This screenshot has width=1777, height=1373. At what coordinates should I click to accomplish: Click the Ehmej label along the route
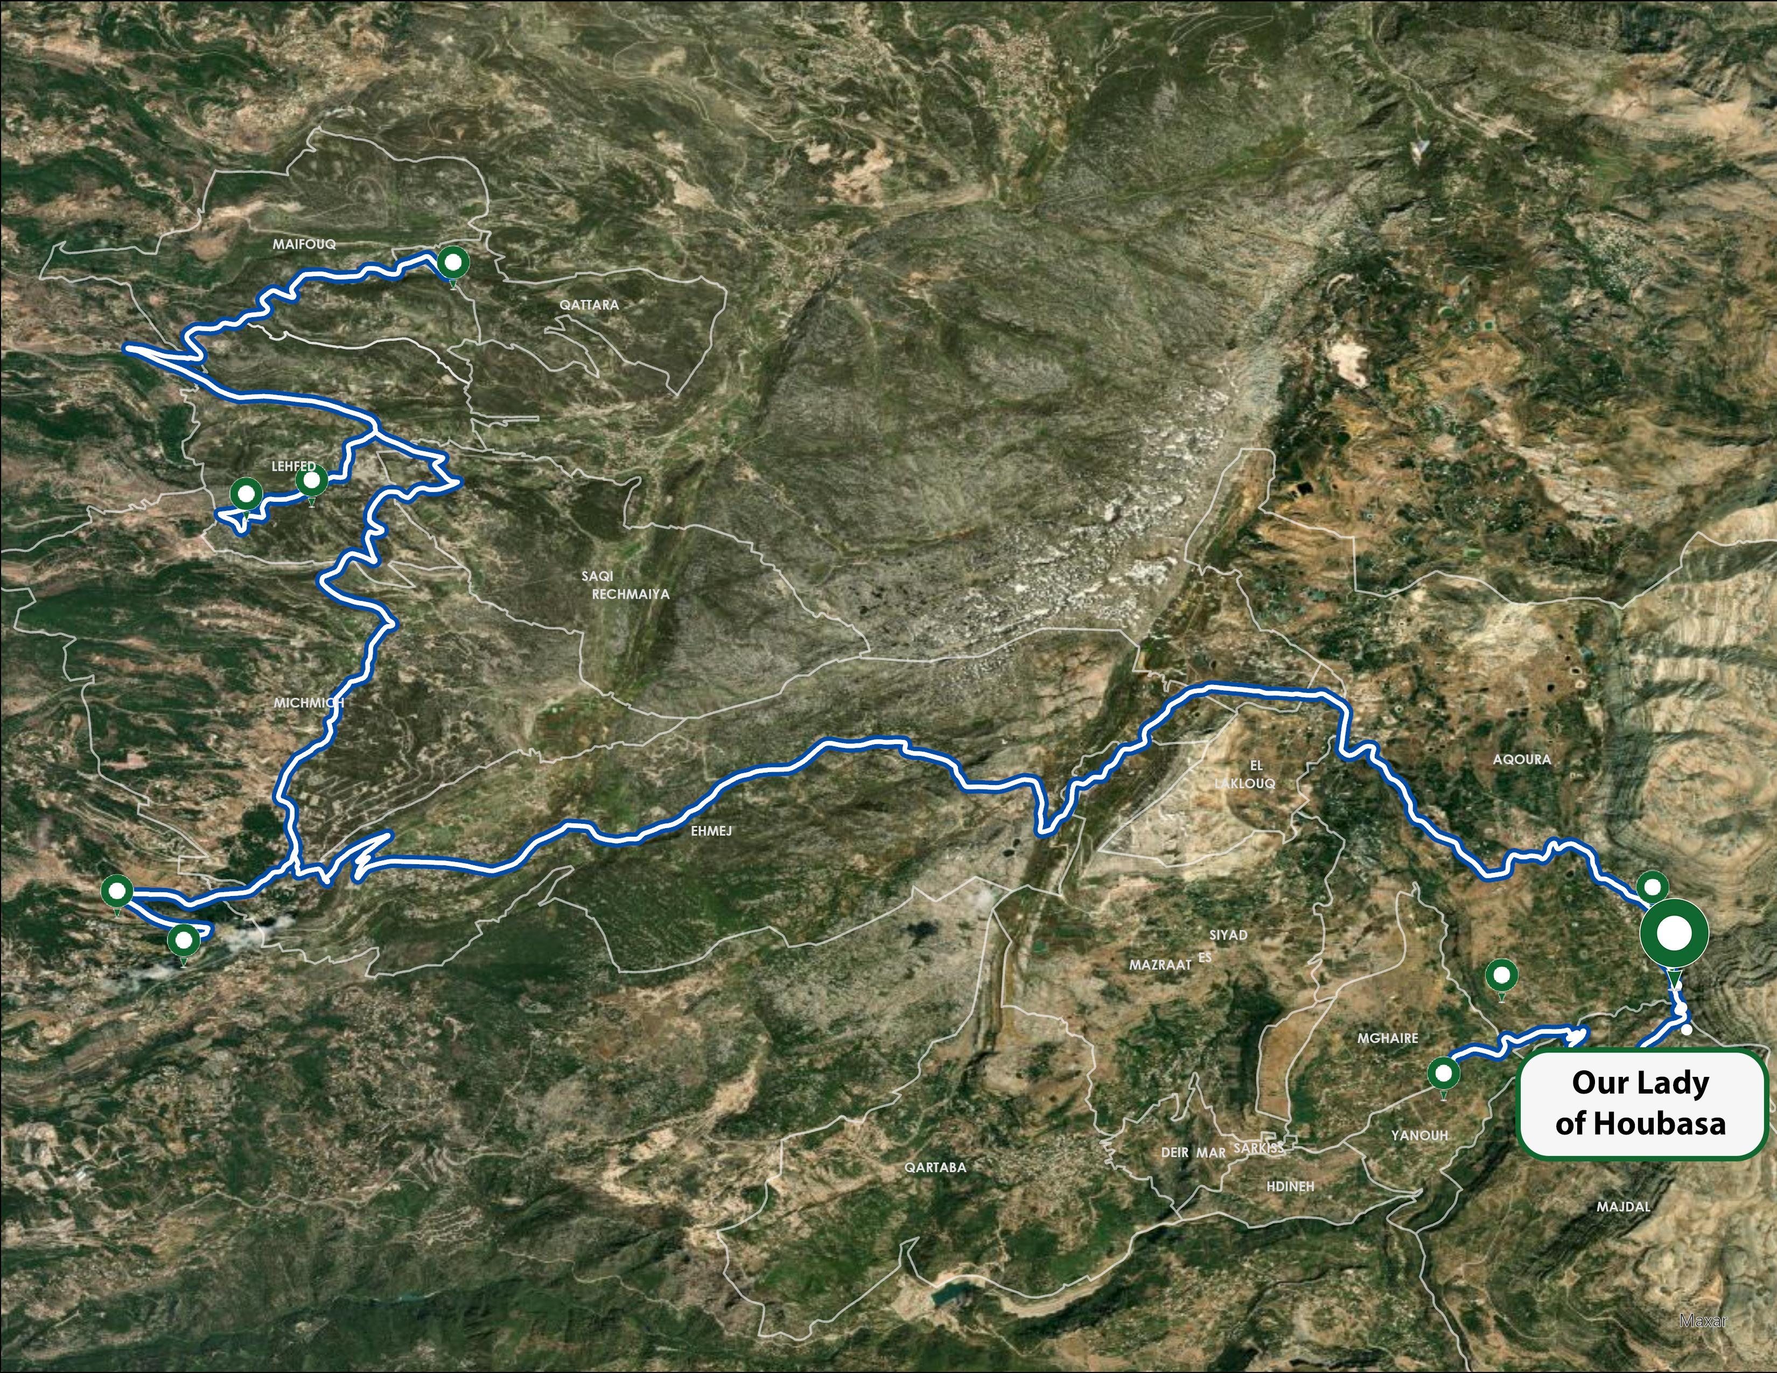click(x=711, y=830)
